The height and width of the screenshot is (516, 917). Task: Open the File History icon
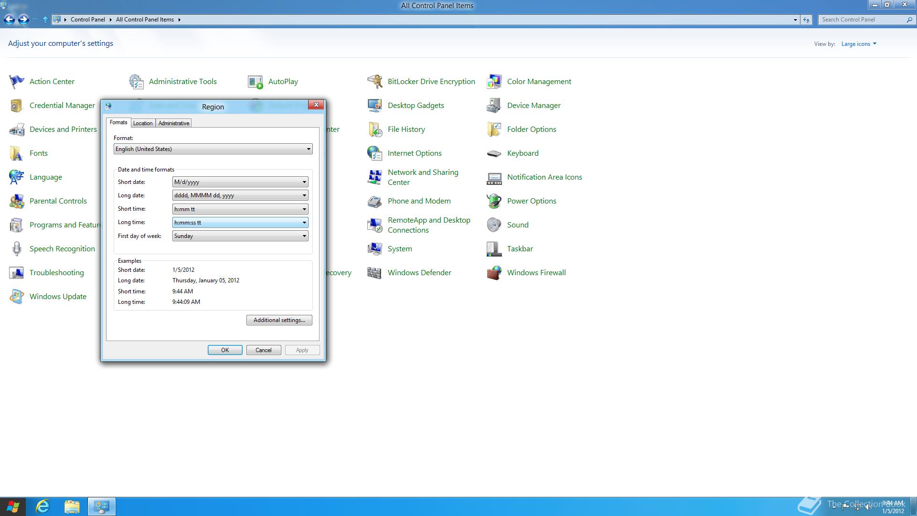point(375,129)
